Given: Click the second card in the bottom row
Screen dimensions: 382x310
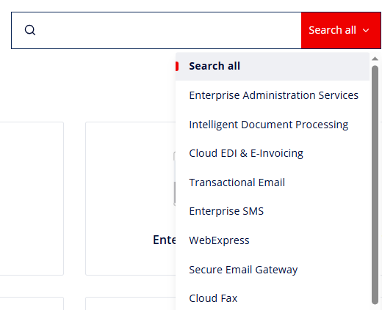Looking at the screenshot, I should tap(131, 303).
